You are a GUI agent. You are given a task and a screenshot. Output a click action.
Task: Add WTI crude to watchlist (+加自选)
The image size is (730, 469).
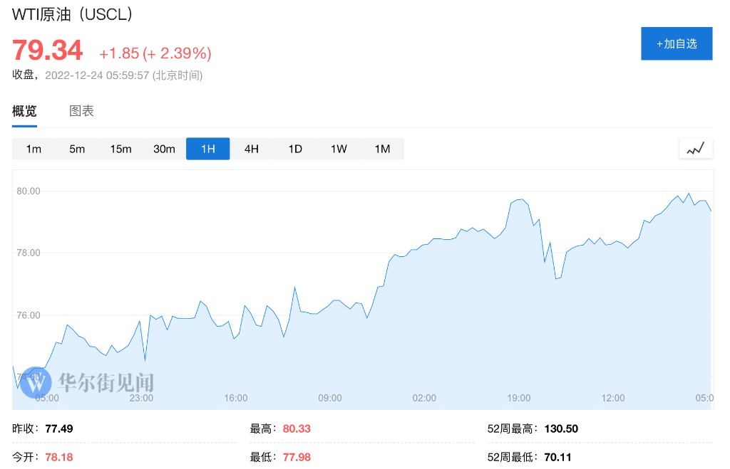point(677,43)
